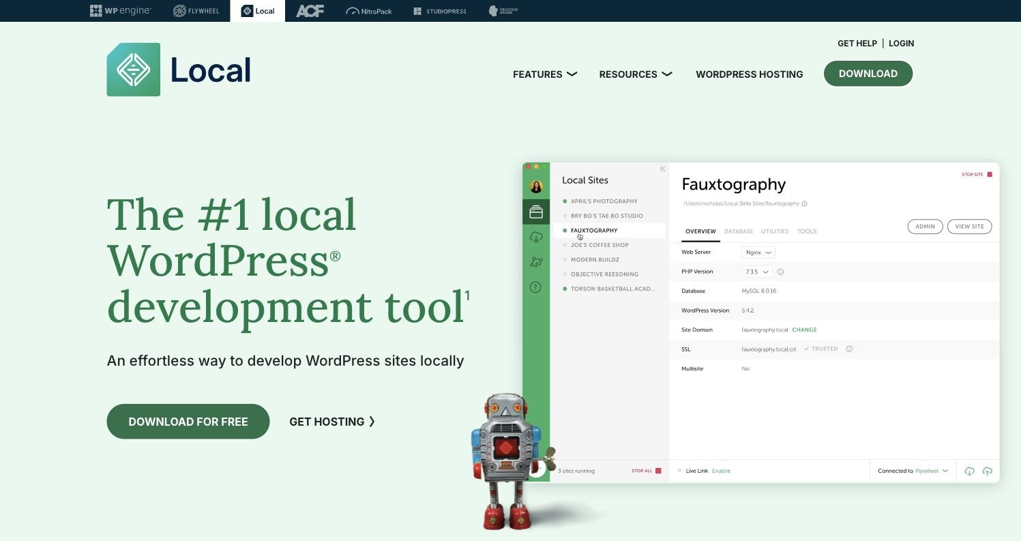Click the push to cloud upload icon

pyautogui.click(x=987, y=471)
